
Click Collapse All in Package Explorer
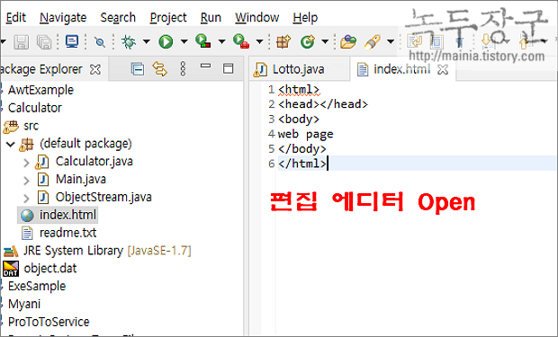[138, 69]
